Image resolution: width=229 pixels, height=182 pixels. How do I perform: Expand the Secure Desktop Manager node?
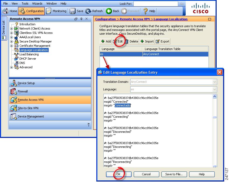pos(11,41)
